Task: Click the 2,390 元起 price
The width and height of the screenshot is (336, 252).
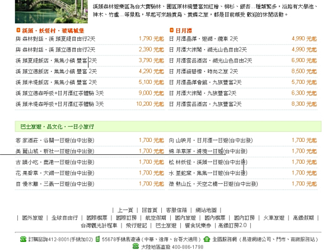Action: (x=151, y=50)
